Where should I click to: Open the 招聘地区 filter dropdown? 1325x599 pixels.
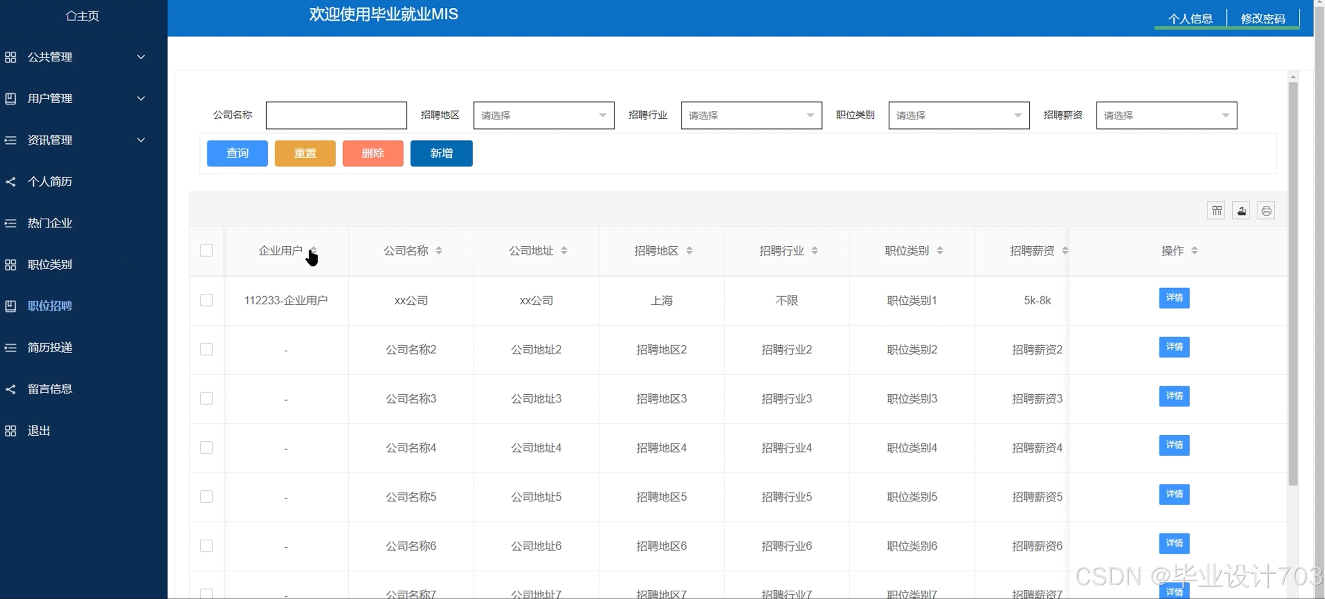pos(543,115)
